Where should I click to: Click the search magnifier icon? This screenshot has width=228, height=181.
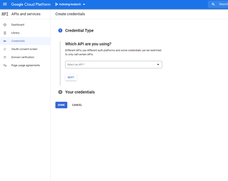tap(213, 4)
